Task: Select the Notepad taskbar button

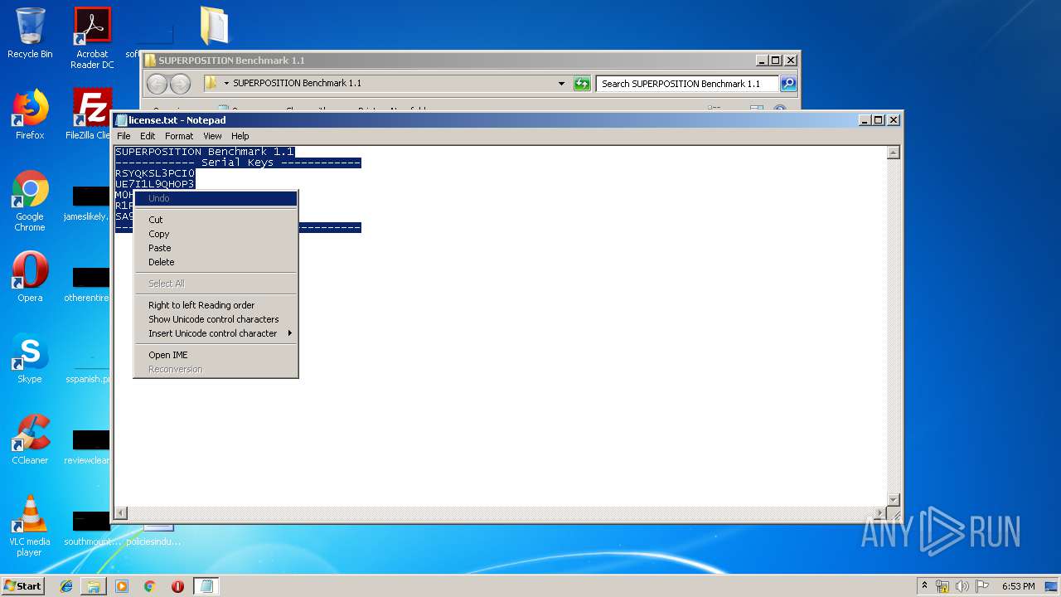Action: coord(206,586)
